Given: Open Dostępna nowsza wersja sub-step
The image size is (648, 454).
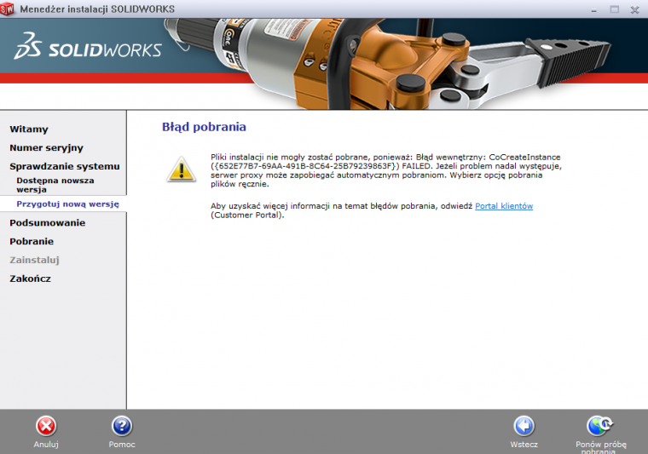Looking at the screenshot, I should pyautogui.click(x=55, y=185).
